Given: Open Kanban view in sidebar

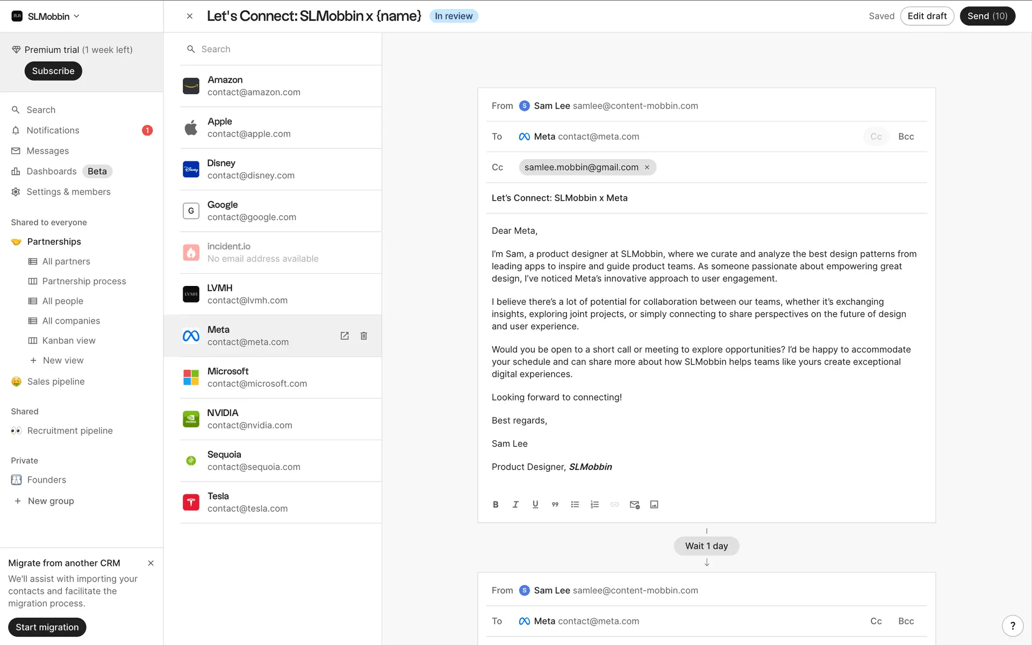Looking at the screenshot, I should [x=69, y=341].
